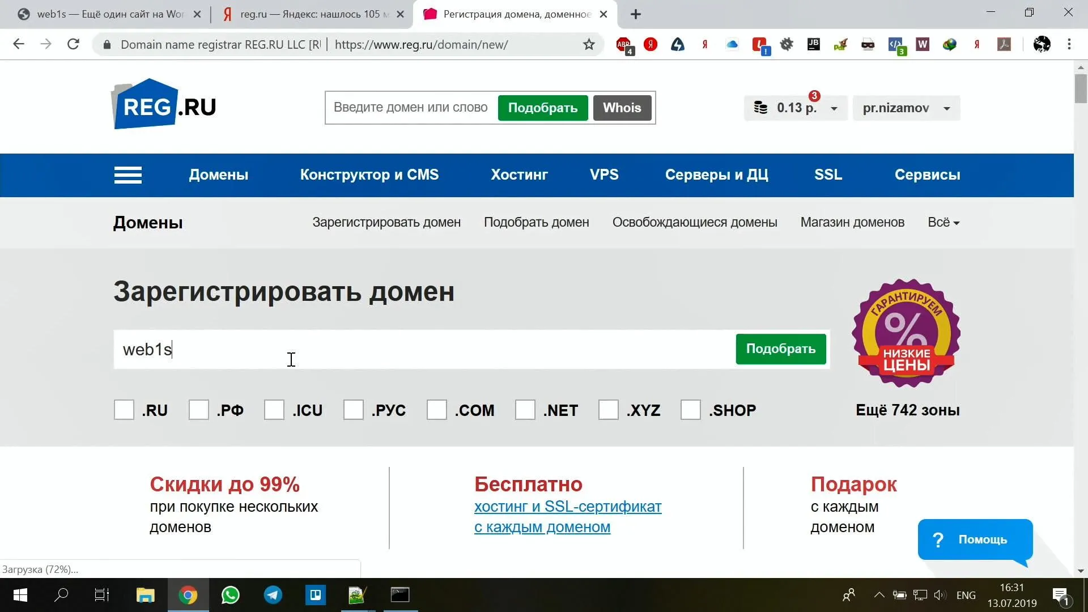1088x612 pixels.
Task: Open the REG.RU hamburger menu
Action: click(x=128, y=175)
